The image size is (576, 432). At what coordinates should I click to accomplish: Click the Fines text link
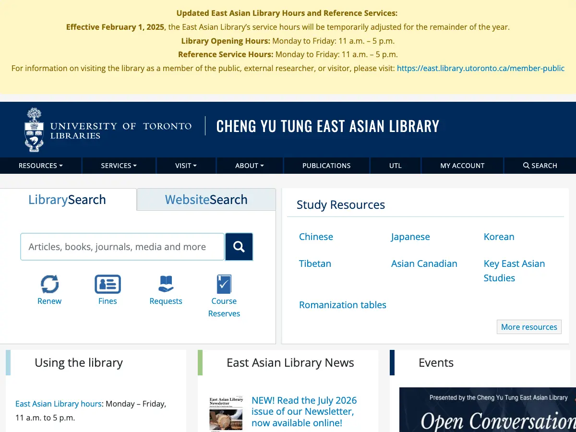(108, 301)
